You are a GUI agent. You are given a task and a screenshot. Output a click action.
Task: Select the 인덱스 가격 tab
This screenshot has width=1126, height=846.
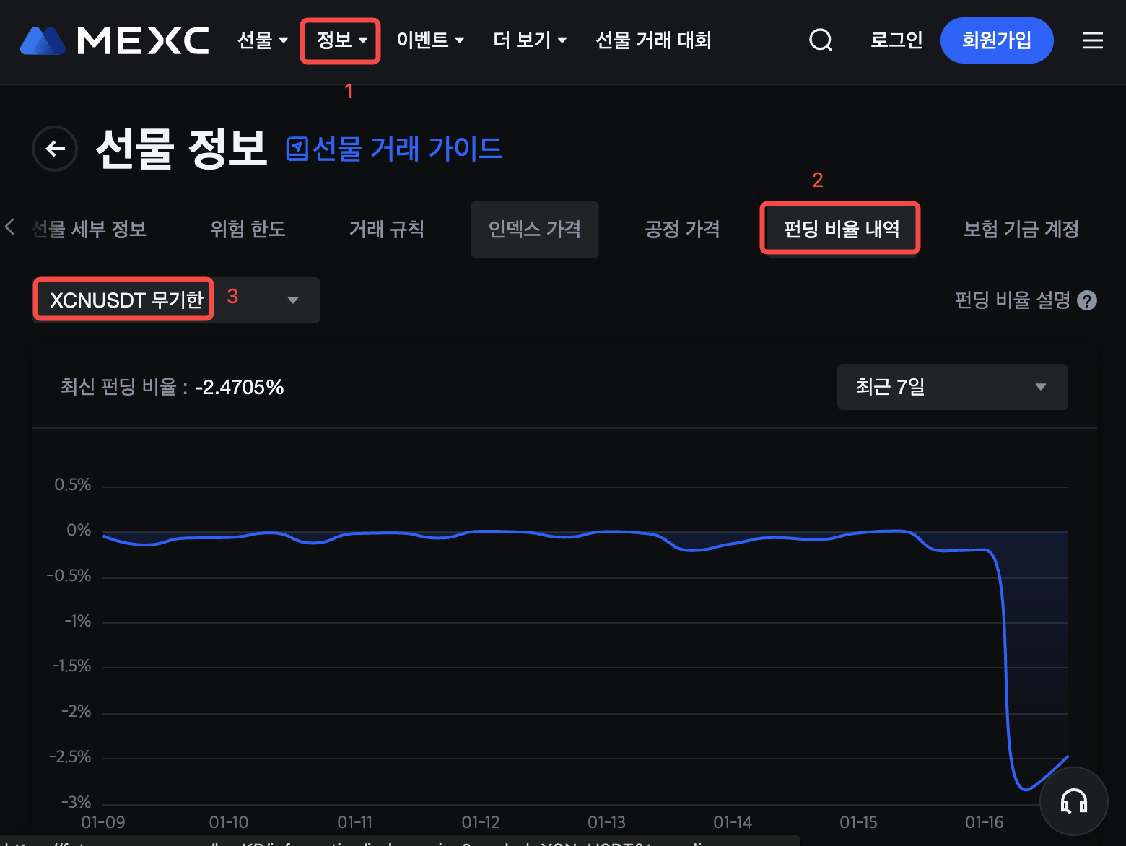click(x=534, y=229)
